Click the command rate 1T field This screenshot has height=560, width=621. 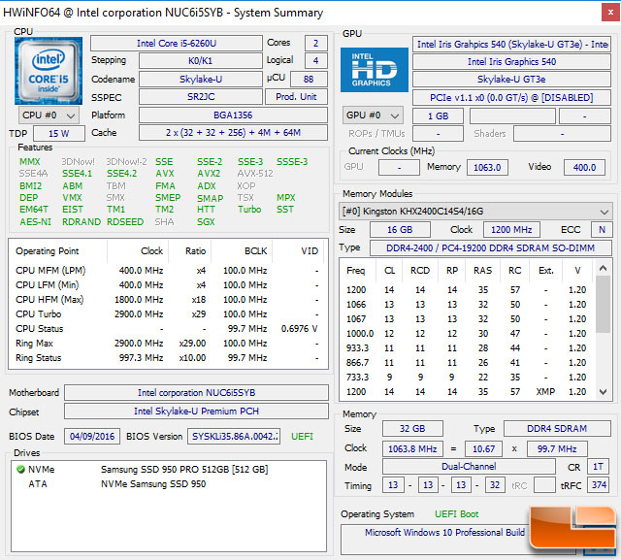[598, 466]
